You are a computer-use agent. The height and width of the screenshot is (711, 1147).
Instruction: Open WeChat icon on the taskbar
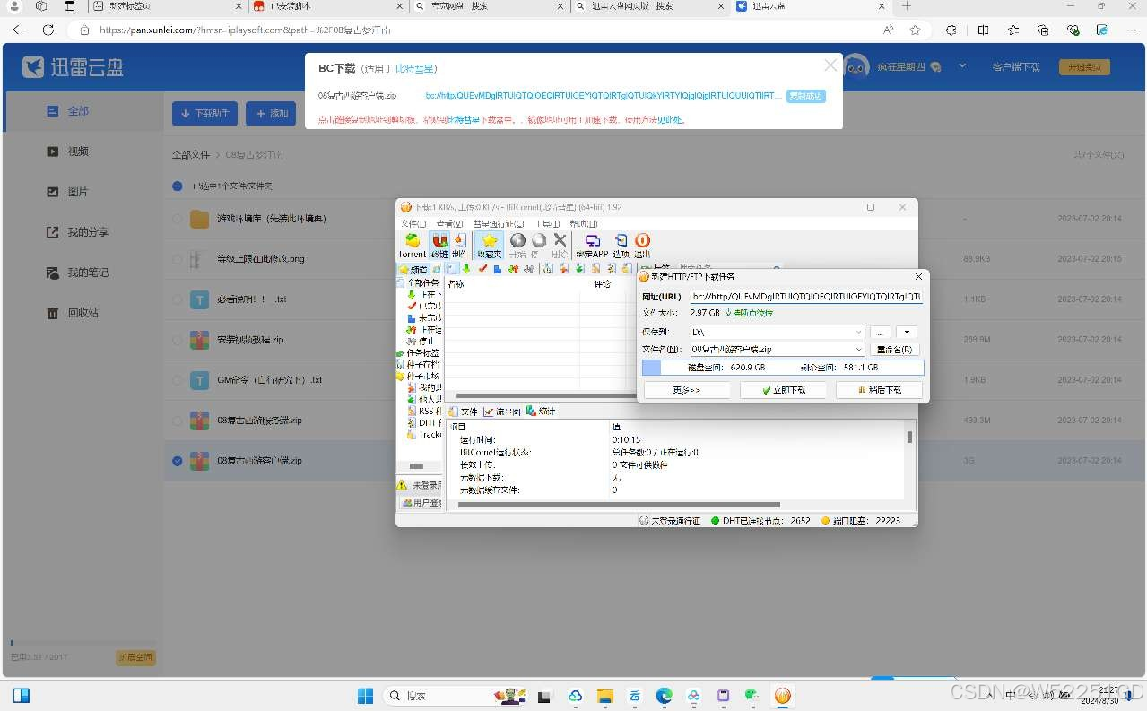(x=753, y=696)
